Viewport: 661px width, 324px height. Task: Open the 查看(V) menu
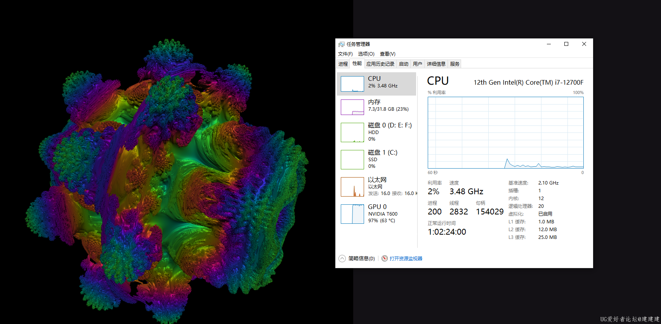click(x=387, y=54)
